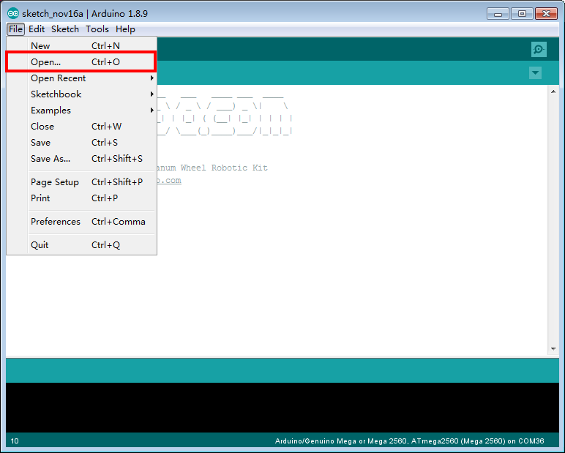The width and height of the screenshot is (565, 453).
Task: Expand the Examples submenu
Action: (x=82, y=111)
